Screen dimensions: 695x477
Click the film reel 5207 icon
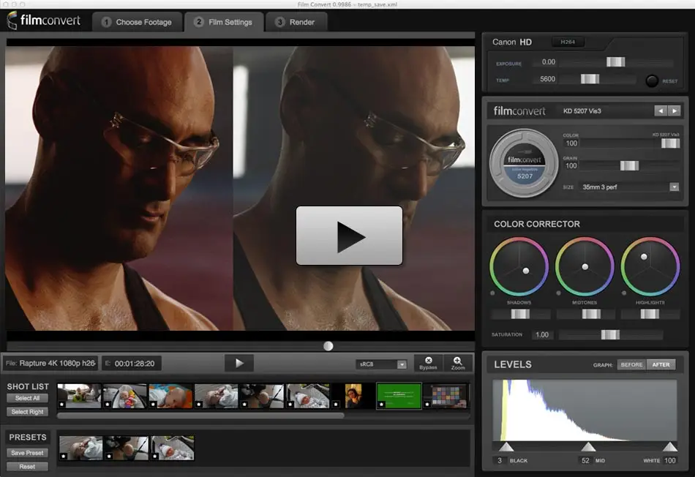(x=525, y=163)
